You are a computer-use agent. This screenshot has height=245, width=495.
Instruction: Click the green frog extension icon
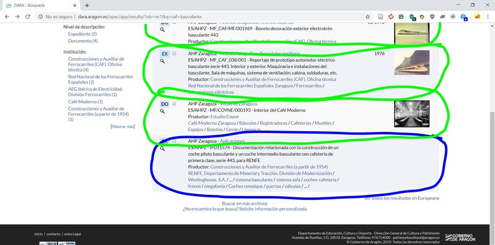401,17
